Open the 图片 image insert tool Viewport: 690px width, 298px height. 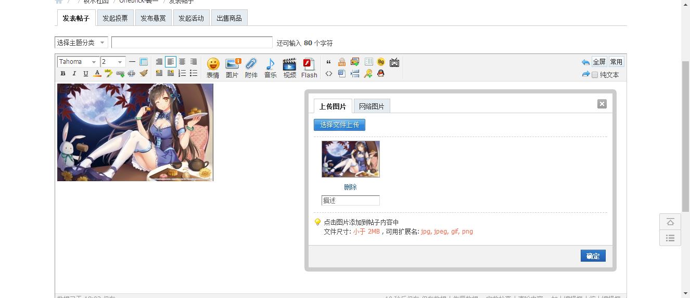coord(232,68)
